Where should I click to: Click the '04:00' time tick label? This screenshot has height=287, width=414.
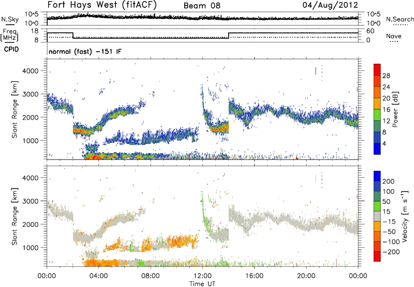(x=99, y=276)
